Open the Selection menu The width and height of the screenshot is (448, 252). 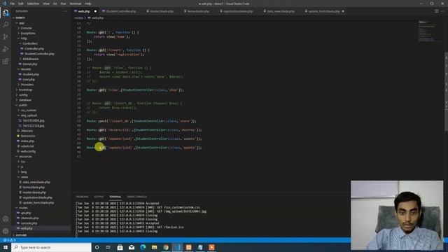[33, 3]
